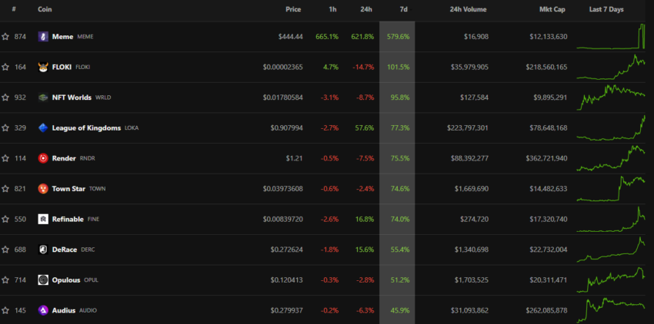Open the Render 7-day sparkline
654x324 pixels.
click(611, 158)
